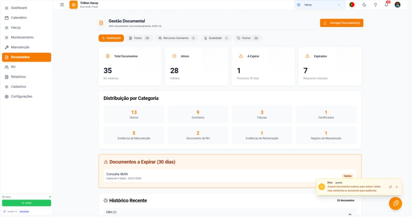Click the Expirados card showing 7

point(330,66)
